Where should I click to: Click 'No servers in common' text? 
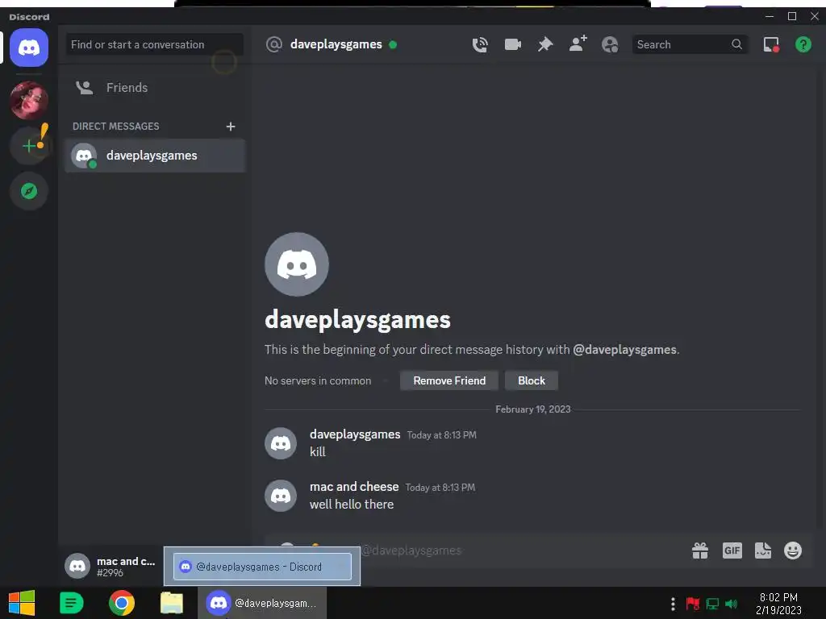[318, 380]
